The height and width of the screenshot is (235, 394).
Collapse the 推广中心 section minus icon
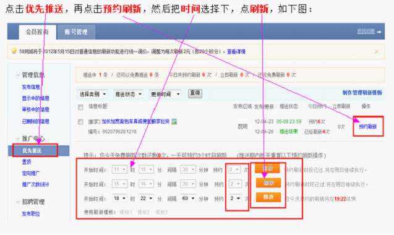click(17, 139)
